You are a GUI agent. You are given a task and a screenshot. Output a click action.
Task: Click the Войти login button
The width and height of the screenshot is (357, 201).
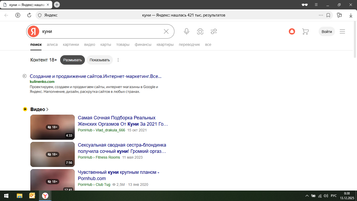pos(327,31)
